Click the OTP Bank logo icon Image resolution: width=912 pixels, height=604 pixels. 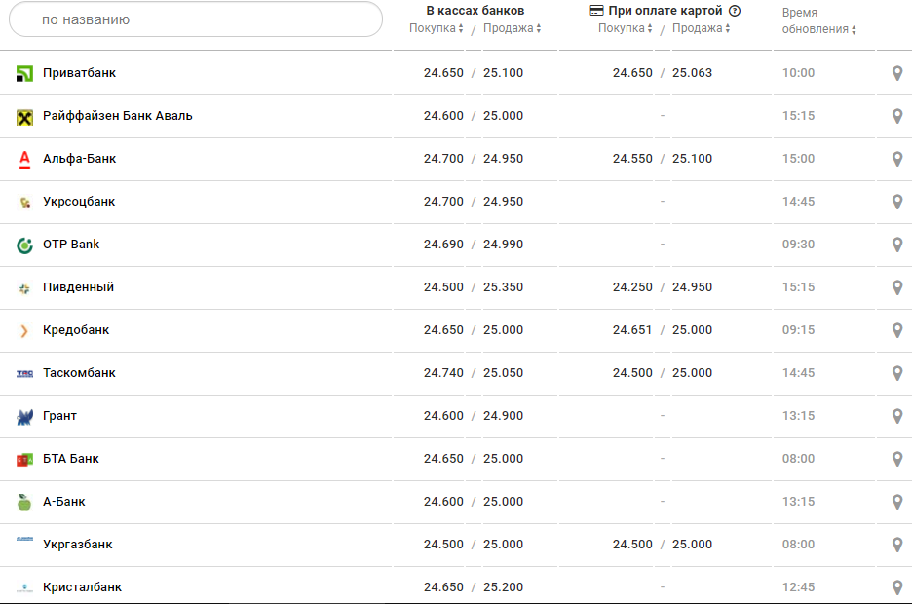pyautogui.click(x=25, y=245)
